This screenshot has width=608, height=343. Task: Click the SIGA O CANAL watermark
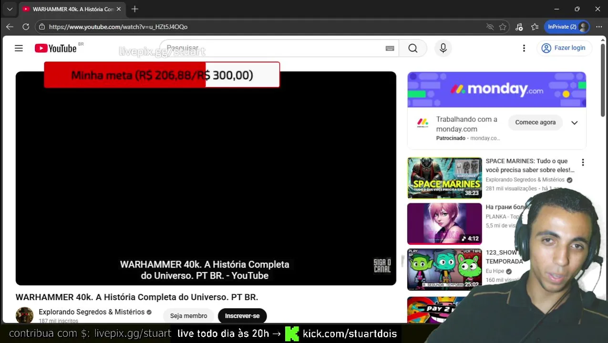[x=382, y=266]
